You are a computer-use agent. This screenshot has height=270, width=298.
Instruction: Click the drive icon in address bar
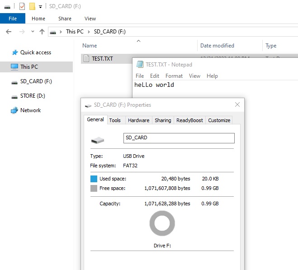[53, 32]
